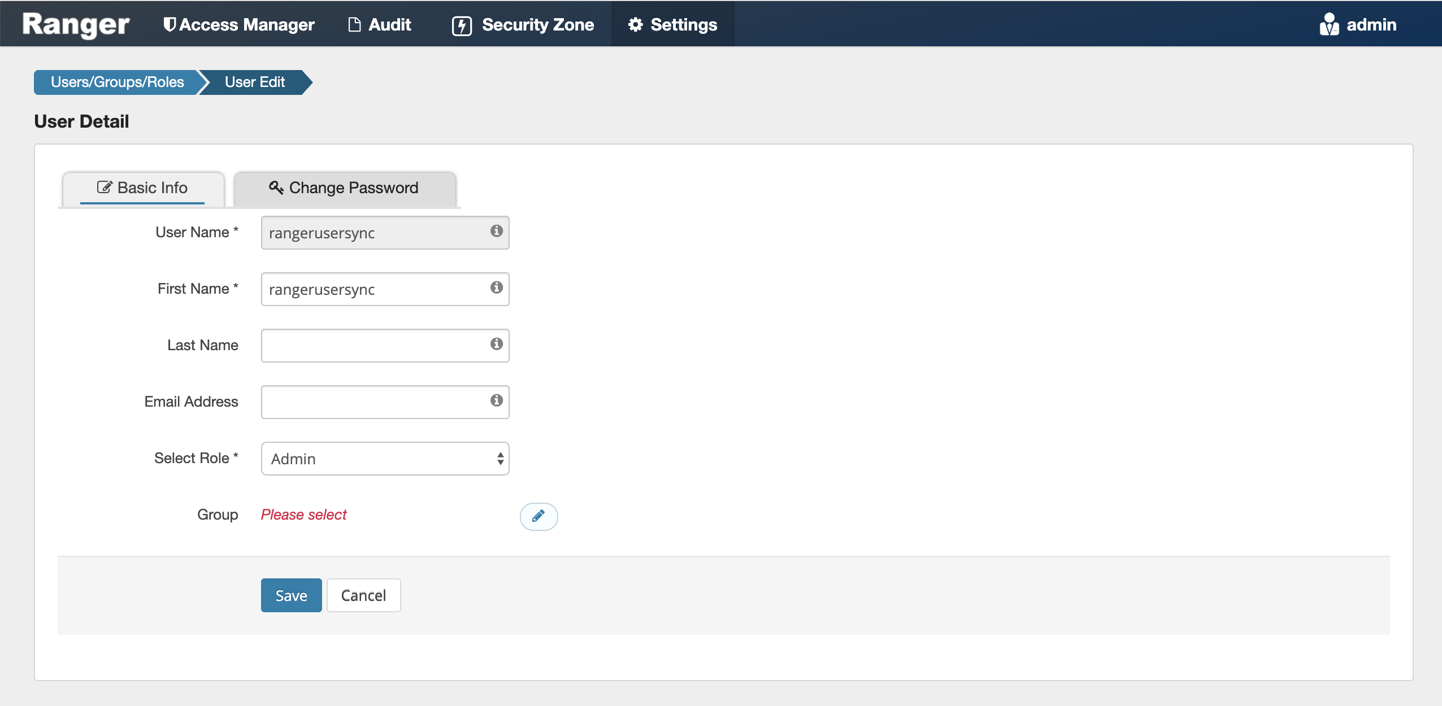Click the User Name info icon
The height and width of the screenshot is (706, 1442).
tap(496, 231)
